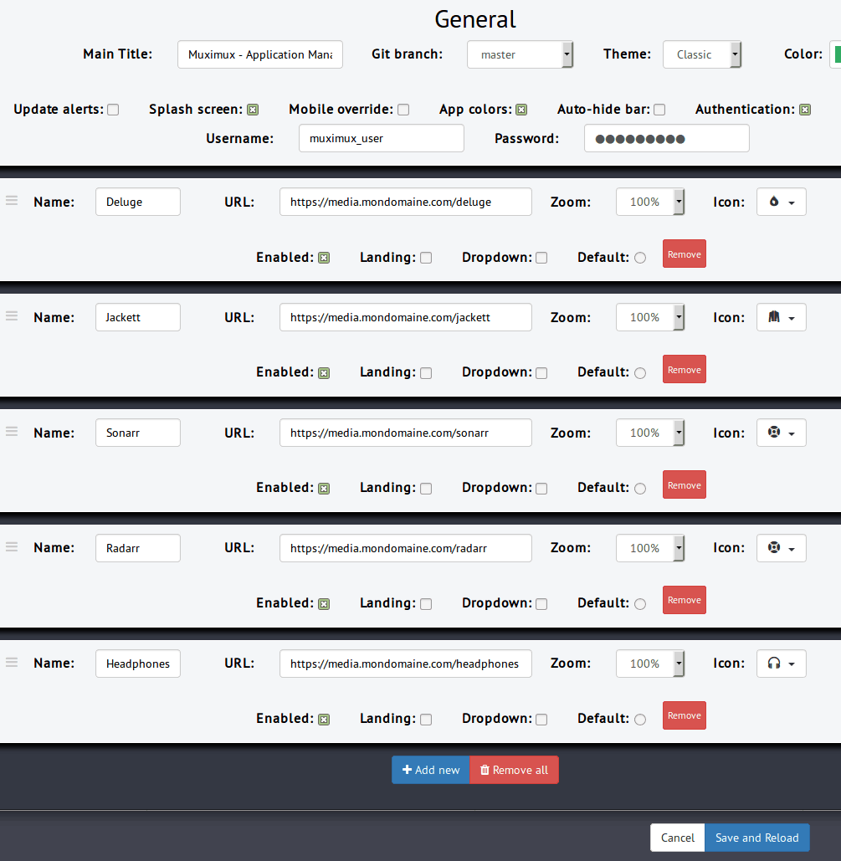This screenshot has width=841, height=861.
Task: Open the Headphones icon picker
Action: pyautogui.click(x=781, y=664)
